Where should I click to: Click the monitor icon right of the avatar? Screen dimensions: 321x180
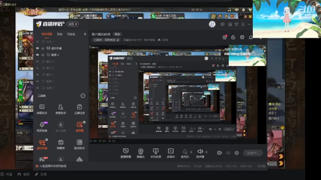223,24
